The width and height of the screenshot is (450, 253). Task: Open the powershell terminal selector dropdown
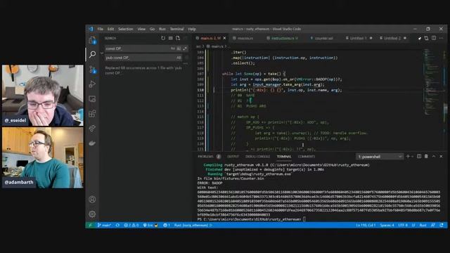380,157
